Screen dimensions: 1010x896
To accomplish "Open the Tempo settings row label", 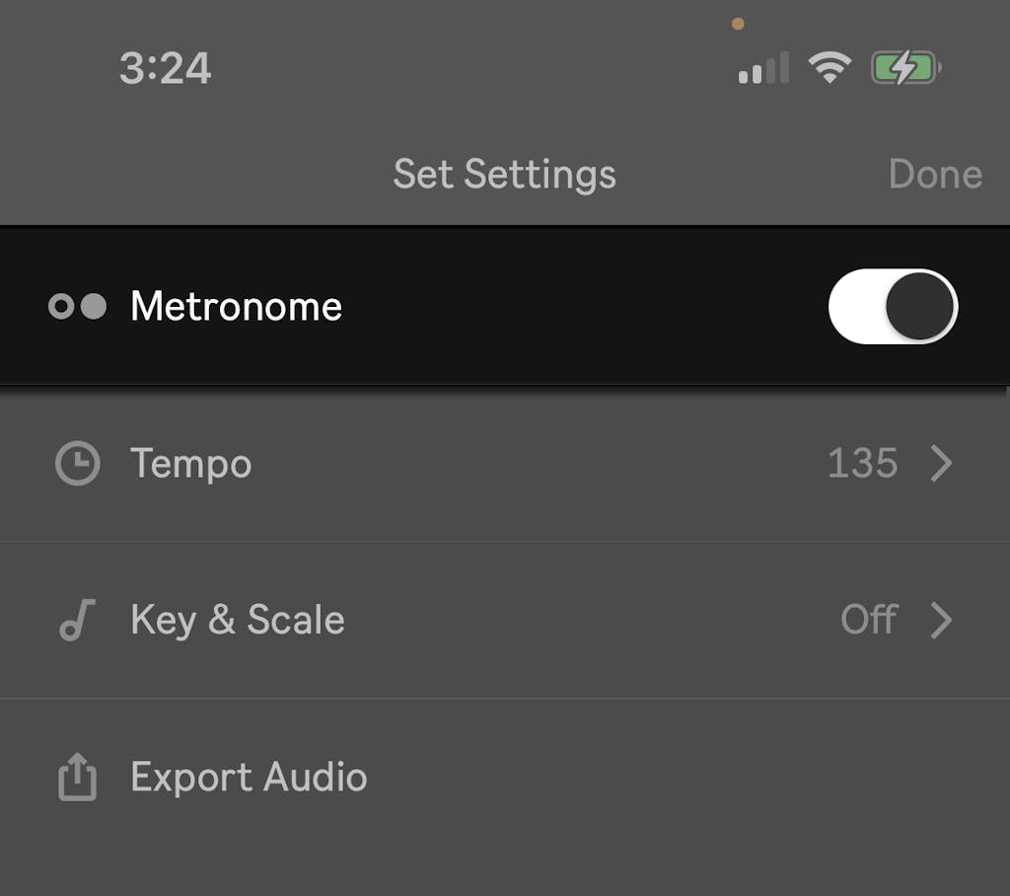I will coord(191,464).
